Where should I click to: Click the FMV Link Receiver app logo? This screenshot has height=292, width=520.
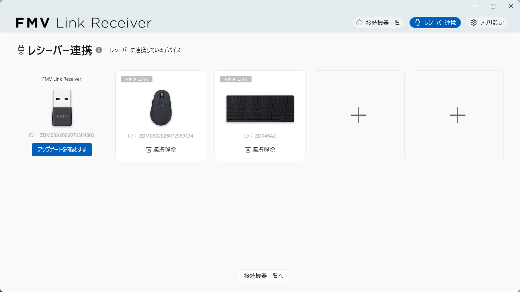click(x=84, y=23)
